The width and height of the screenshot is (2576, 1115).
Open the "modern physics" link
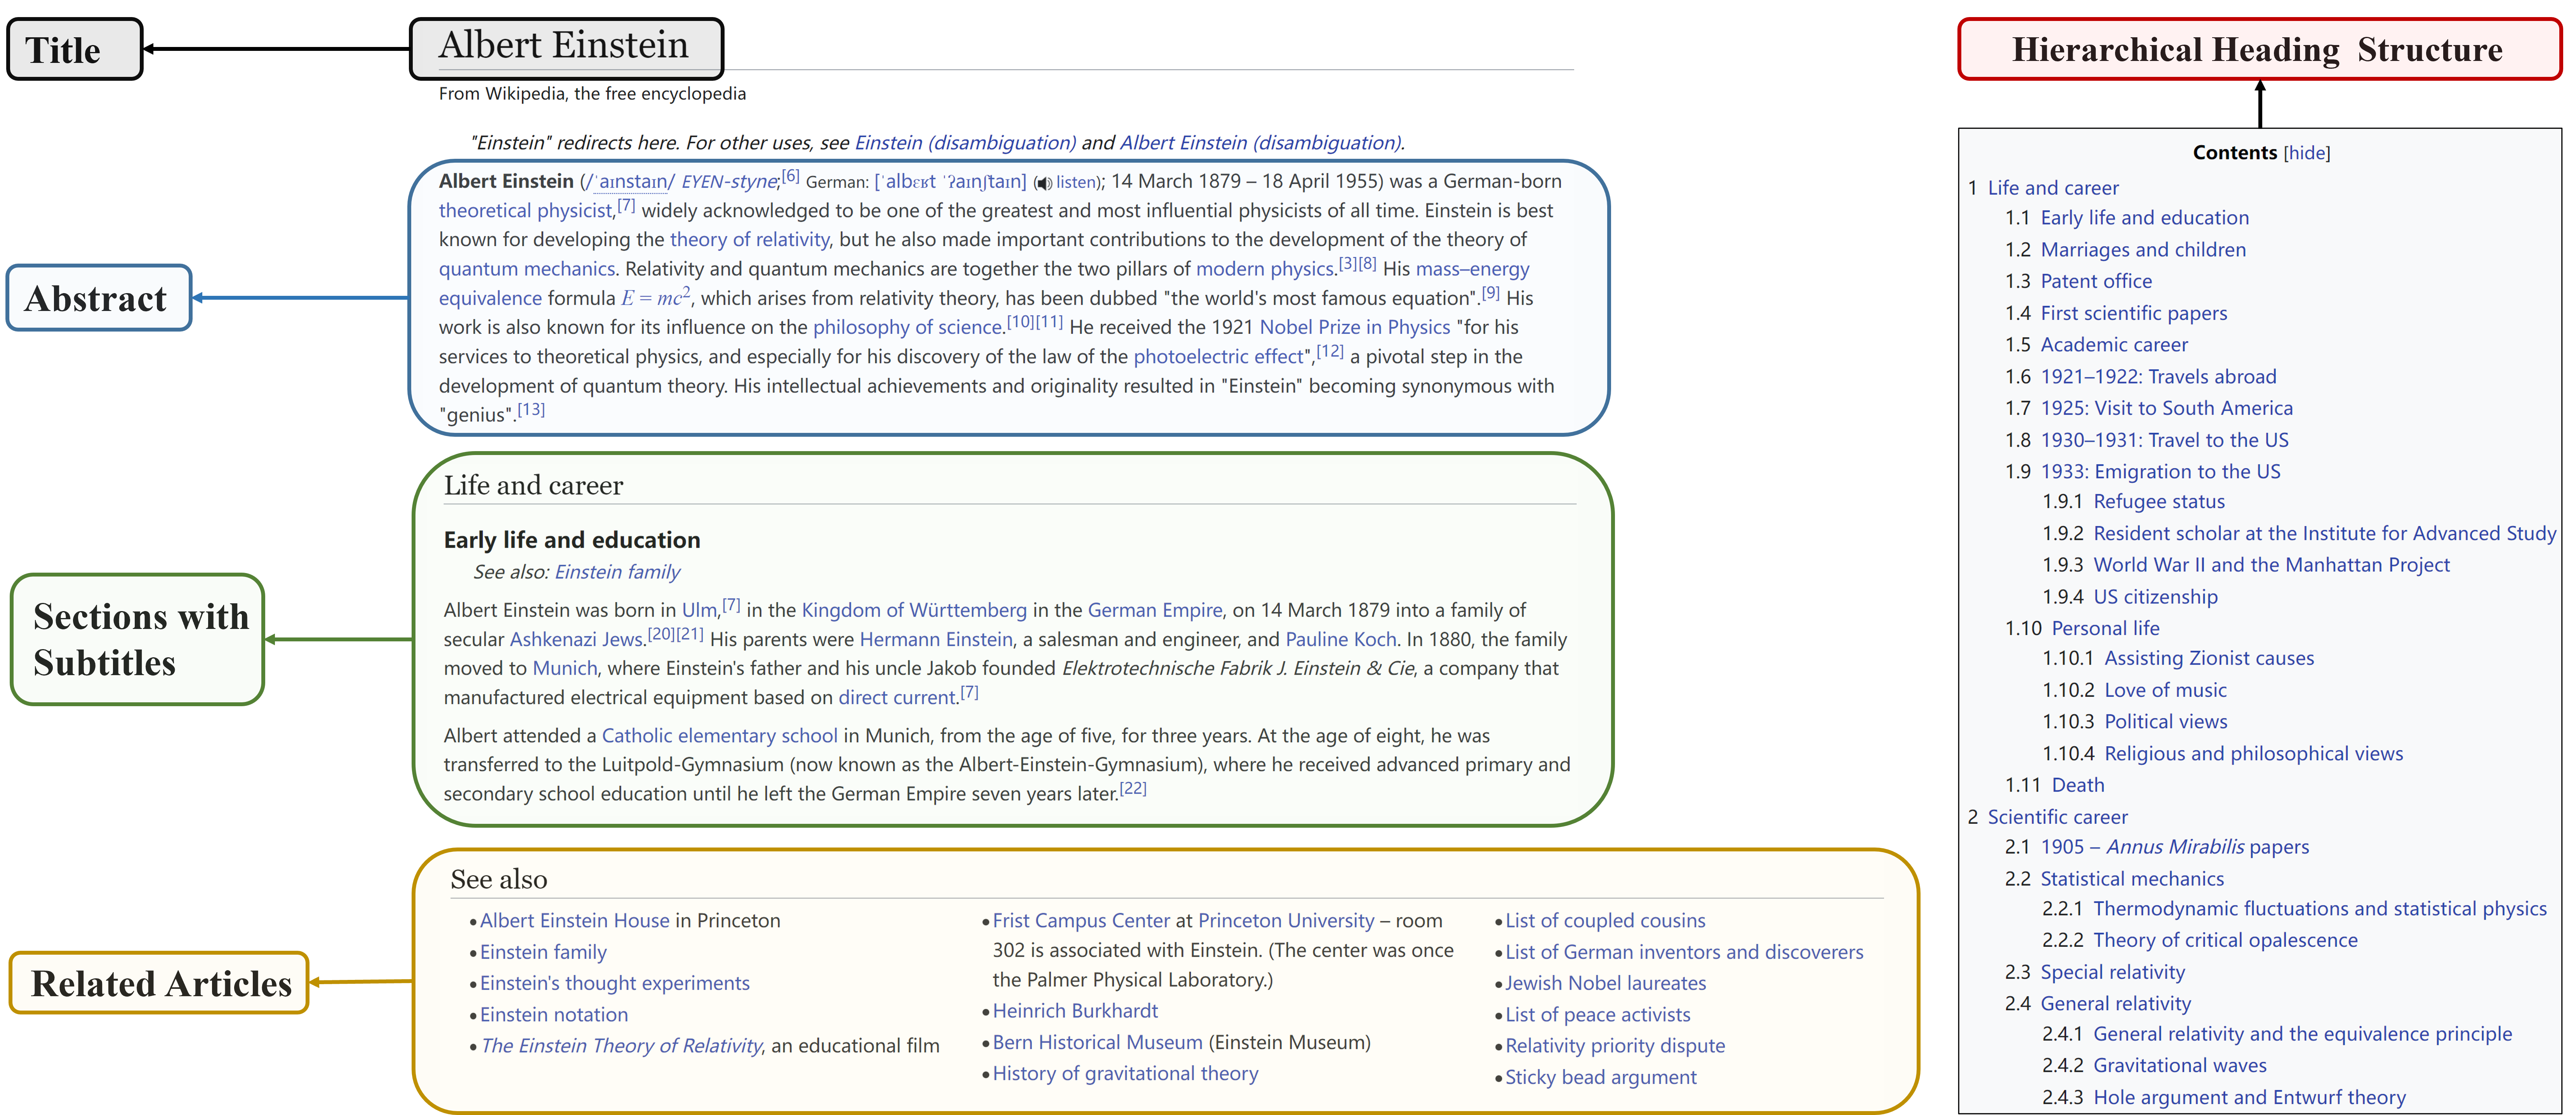[x=1265, y=269]
